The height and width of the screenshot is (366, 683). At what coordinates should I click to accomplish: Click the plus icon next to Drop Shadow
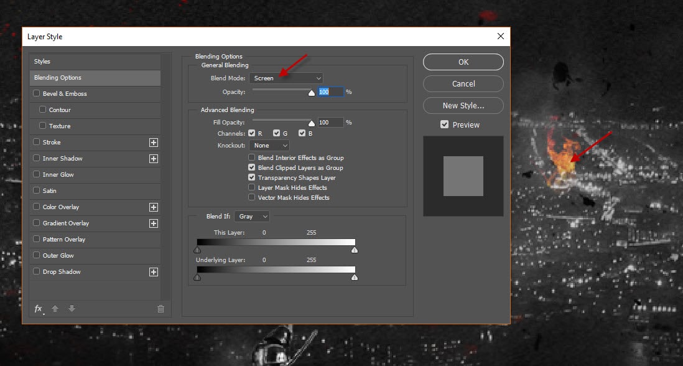click(x=154, y=272)
